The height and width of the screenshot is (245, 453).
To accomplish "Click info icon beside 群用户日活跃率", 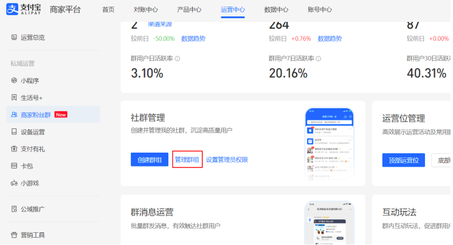I will coord(178,59).
